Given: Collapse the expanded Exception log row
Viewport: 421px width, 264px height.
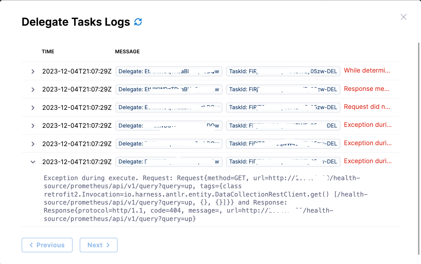Looking at the screenshot, I should 33,162.
